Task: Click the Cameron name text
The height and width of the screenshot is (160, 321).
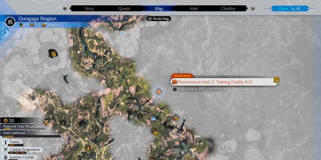Action: (x=53, y=25)
